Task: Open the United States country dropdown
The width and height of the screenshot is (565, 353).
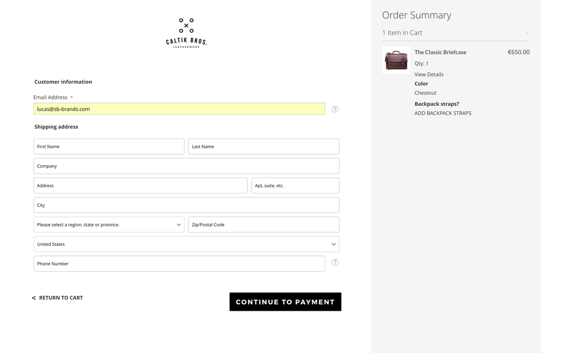Action: pos(186,244)
